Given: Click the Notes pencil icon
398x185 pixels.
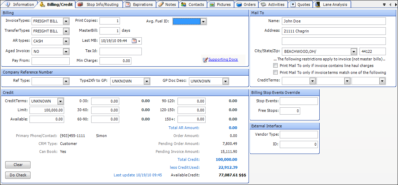Looking at the screenshot, I should (x=161, y=4).
